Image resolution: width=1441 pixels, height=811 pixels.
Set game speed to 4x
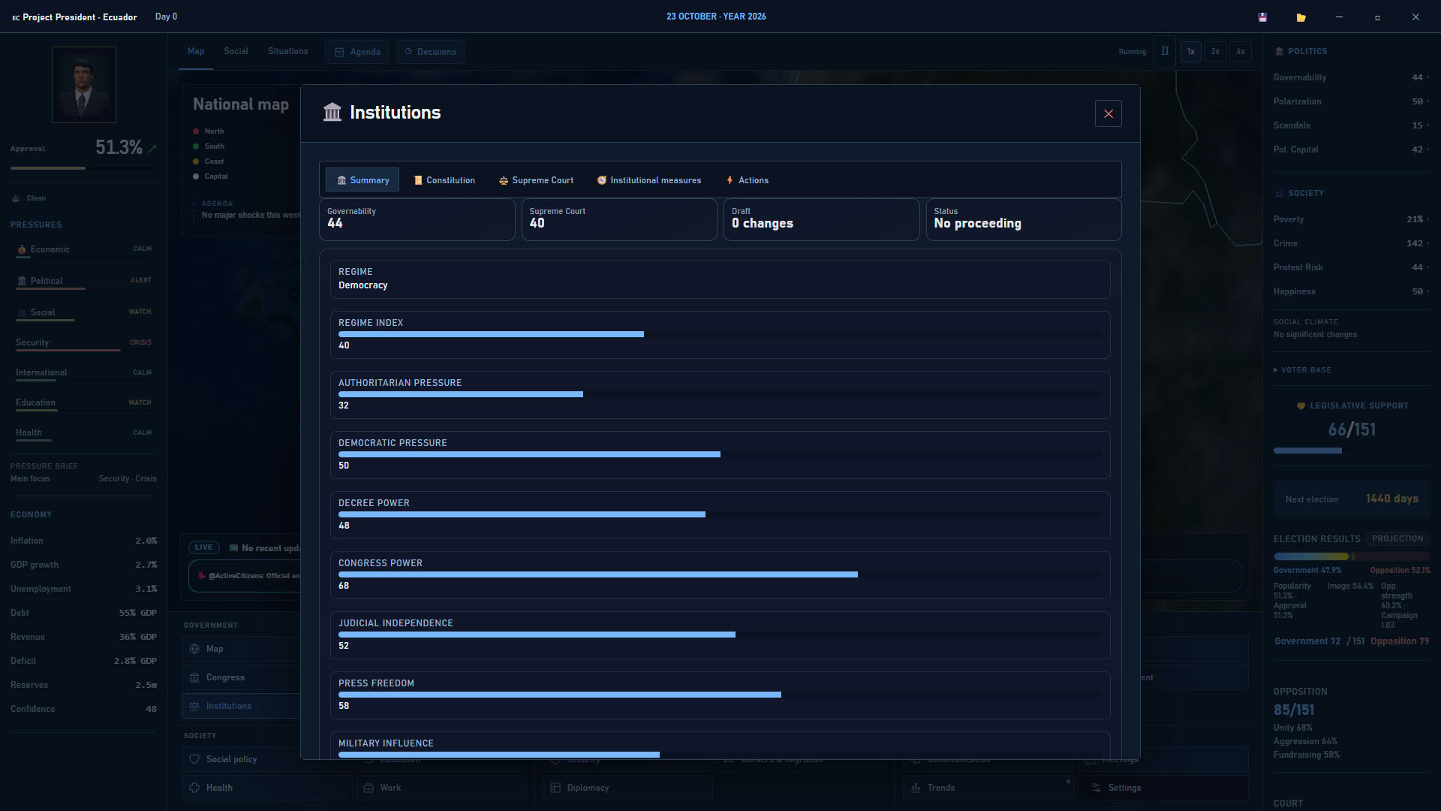coord(1240,52)
